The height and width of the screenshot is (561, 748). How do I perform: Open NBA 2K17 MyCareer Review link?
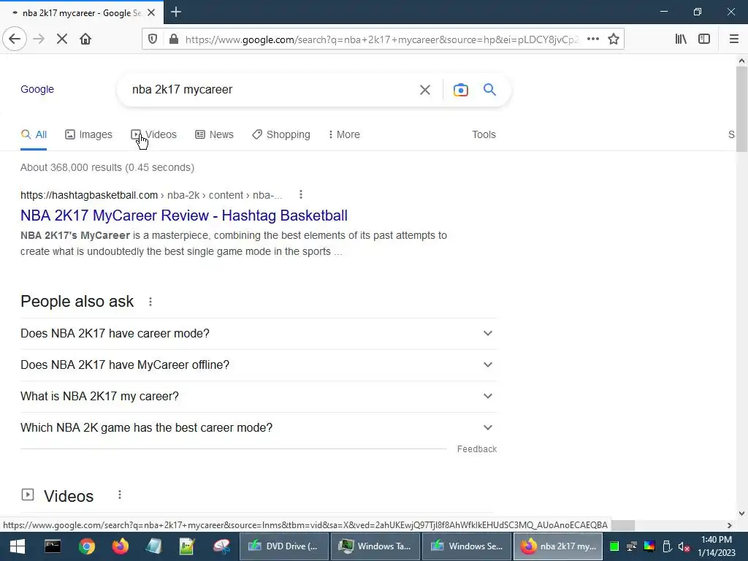point(183,215)
